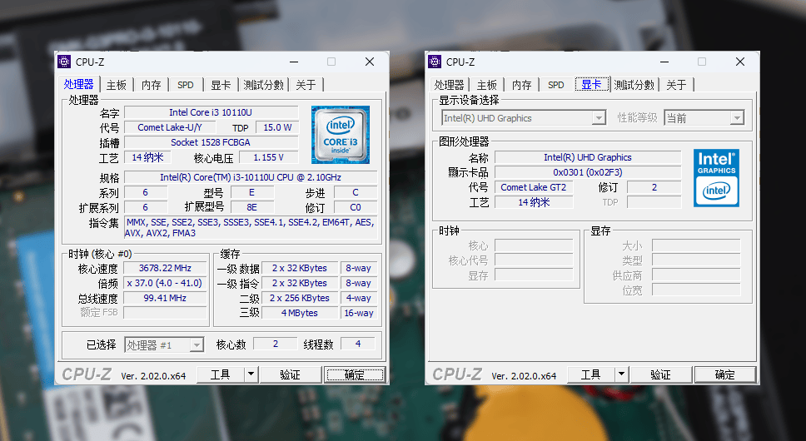806x441 pixels.
Task: Click TDP value 15.0 W
Action: coord(277,127)
